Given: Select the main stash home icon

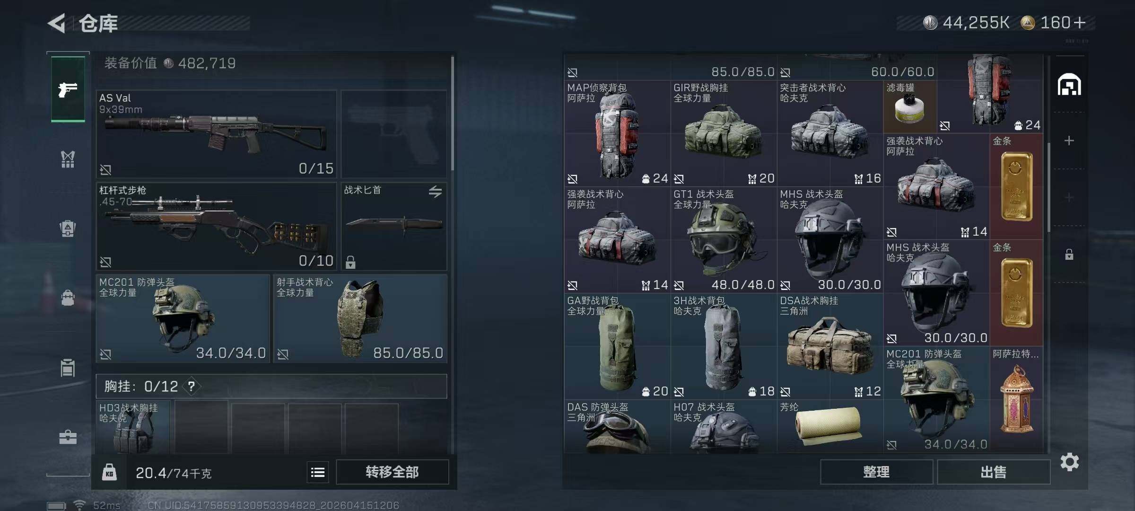Looking at the screenshot, I should pyautogui.click(x=1069, y=85).
